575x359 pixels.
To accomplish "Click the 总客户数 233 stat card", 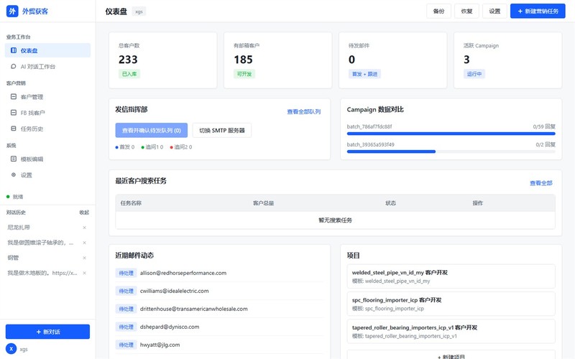I will (163, 60).
